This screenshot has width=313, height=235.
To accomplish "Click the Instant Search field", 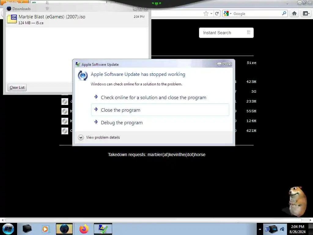I will click(226, 33).
